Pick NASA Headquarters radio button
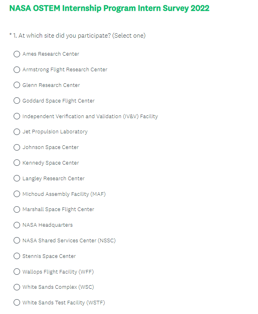Image resolution: width=258 pixels, height=314 pixels. 17,225
